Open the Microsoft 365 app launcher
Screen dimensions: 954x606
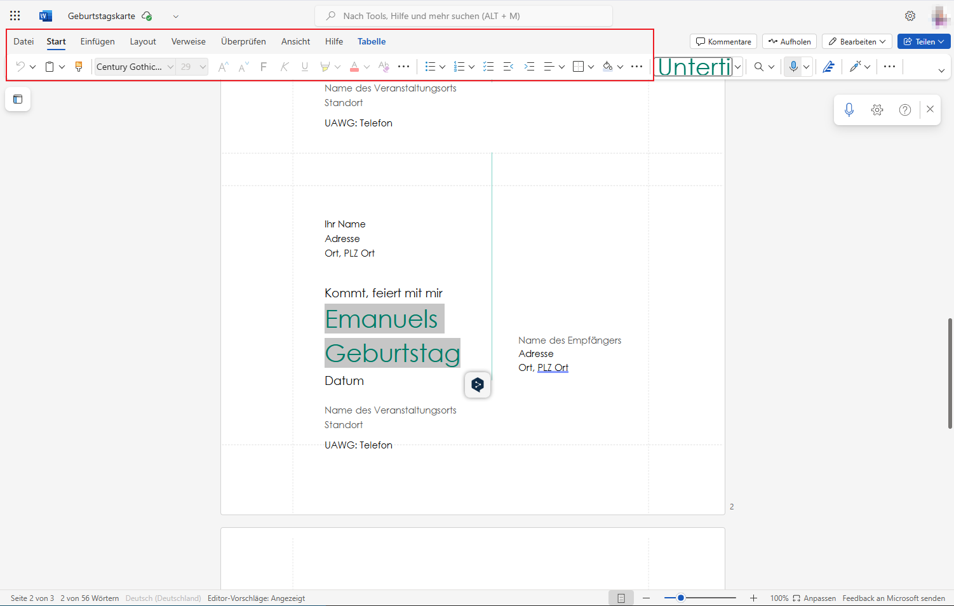coord(15,16)
